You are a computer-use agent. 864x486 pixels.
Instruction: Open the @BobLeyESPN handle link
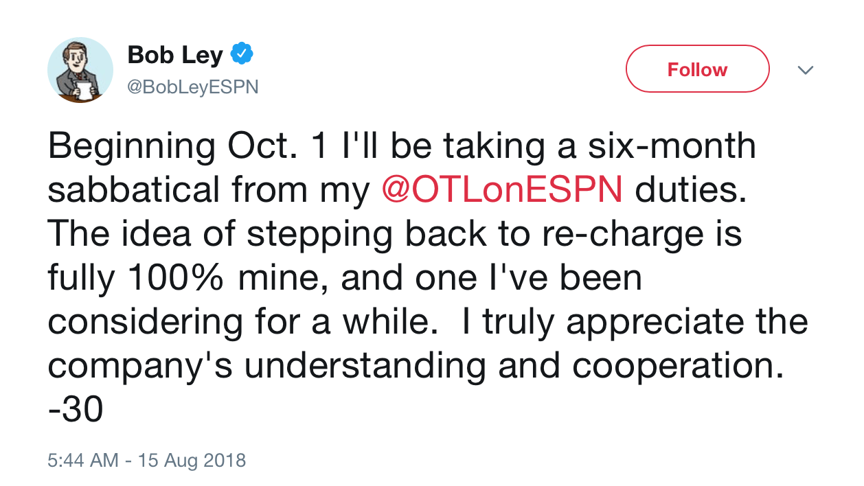coord(193,87)
